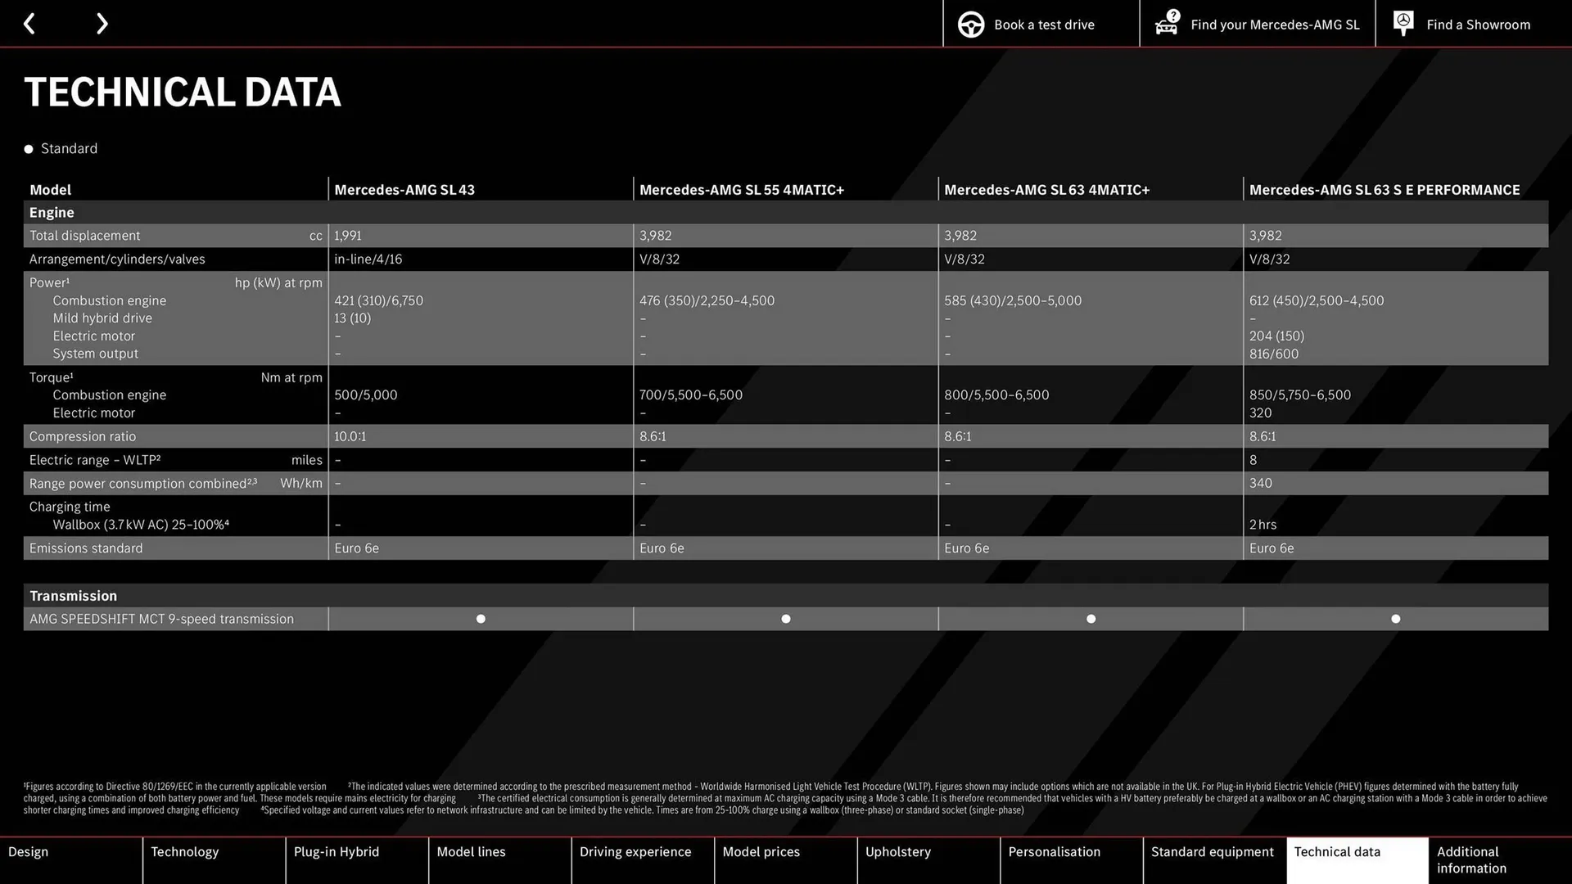Open the Plug-in Hybrid section

click(336, 851)
